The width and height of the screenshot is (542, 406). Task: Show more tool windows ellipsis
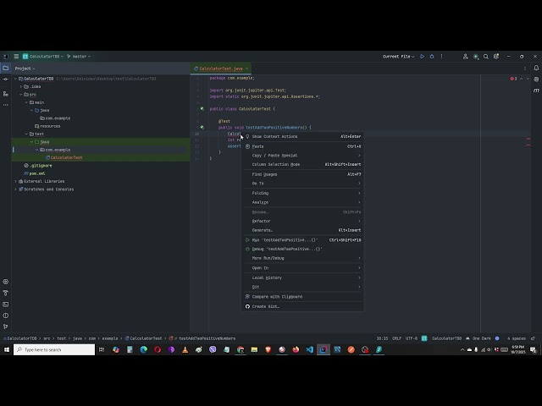click(6, 105)
